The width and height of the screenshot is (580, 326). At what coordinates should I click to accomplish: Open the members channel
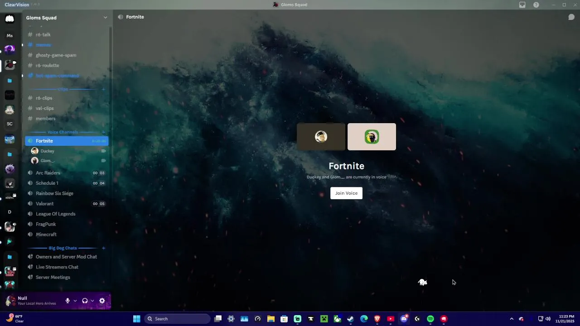pos(67,119)
